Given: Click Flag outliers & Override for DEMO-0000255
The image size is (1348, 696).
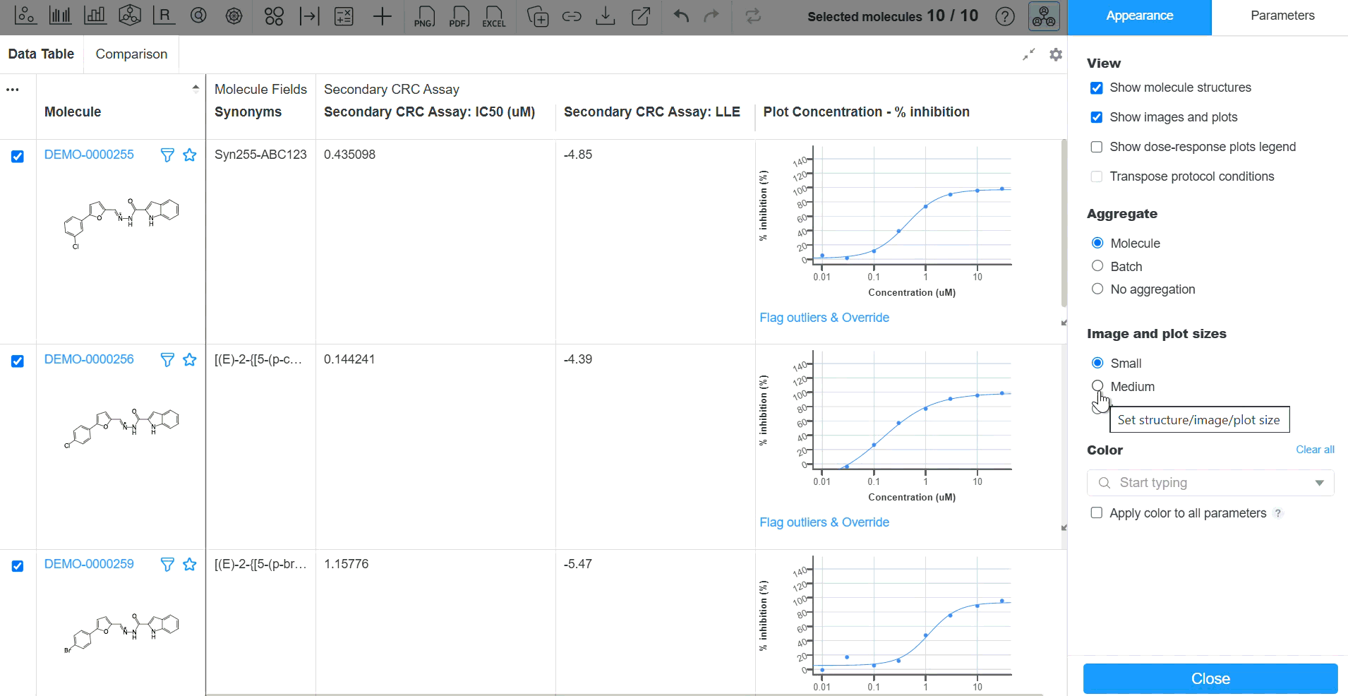Looking at the screenshot, I should click(x=824, y=318).
